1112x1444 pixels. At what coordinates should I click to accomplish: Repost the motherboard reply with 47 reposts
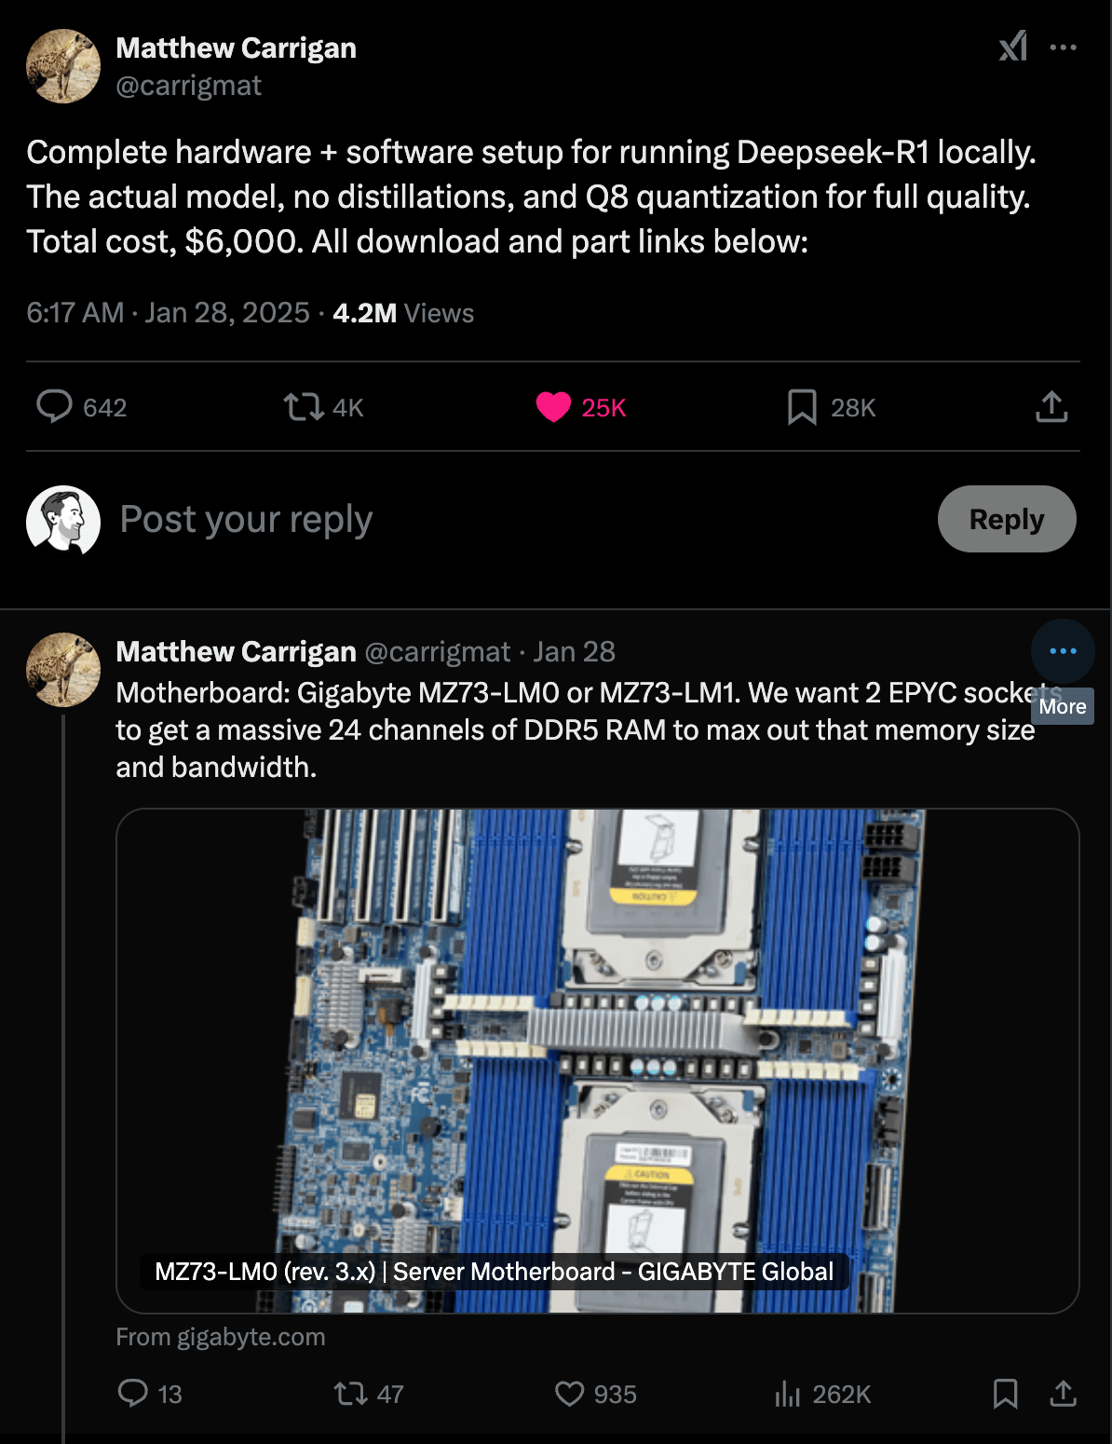[351, 1394]
